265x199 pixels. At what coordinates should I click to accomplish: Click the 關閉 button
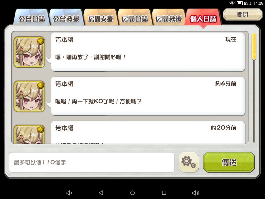242,15
